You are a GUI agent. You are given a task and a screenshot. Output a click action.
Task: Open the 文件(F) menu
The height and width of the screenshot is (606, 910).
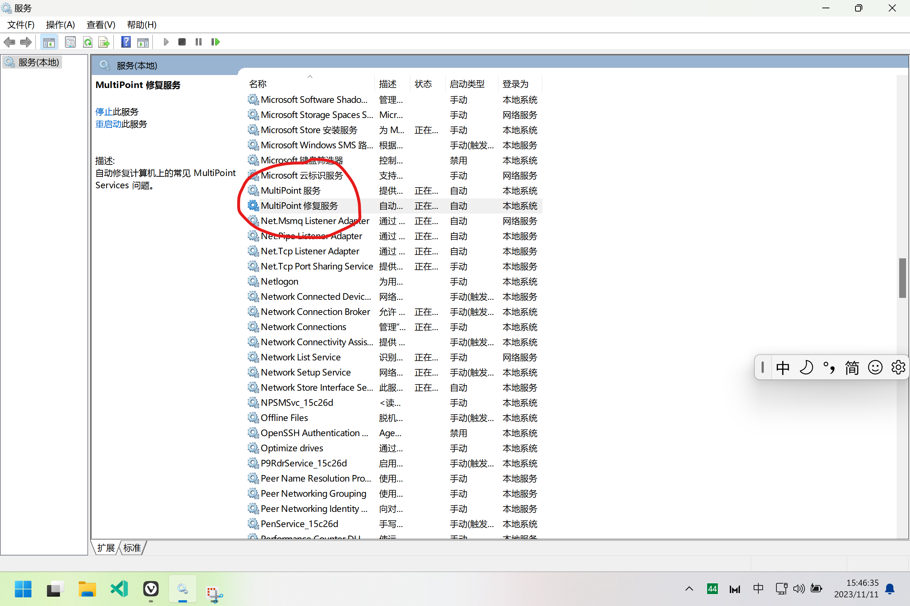coord(21,25)
